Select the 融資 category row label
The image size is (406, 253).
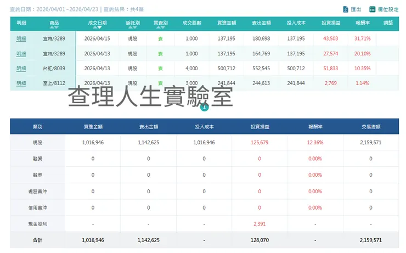[x=37, y=159]
